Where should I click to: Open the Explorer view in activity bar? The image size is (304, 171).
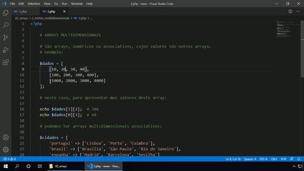point(6,13)
